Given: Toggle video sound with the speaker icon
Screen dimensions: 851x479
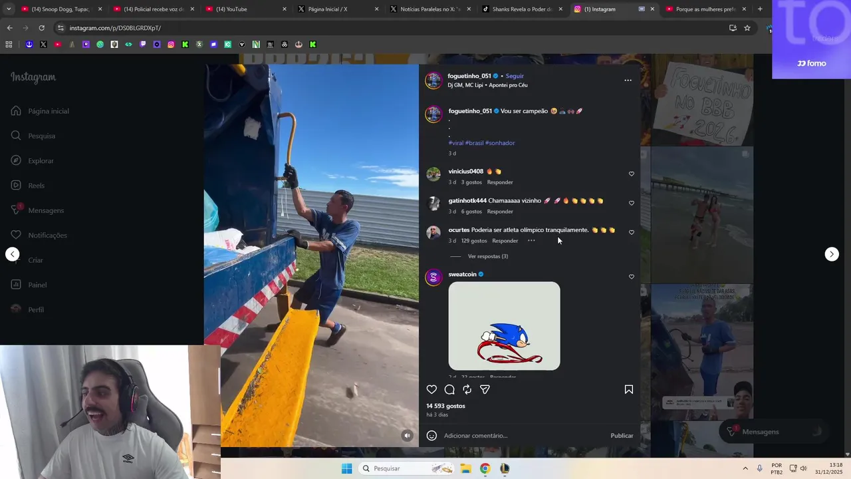Looking at the screenshot, I should tap(408, 436).
